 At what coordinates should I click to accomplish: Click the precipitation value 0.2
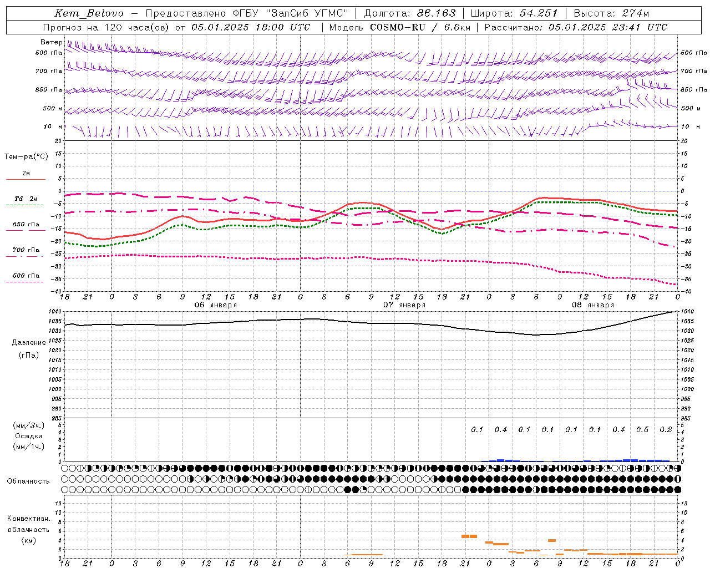tap(666, 429)
